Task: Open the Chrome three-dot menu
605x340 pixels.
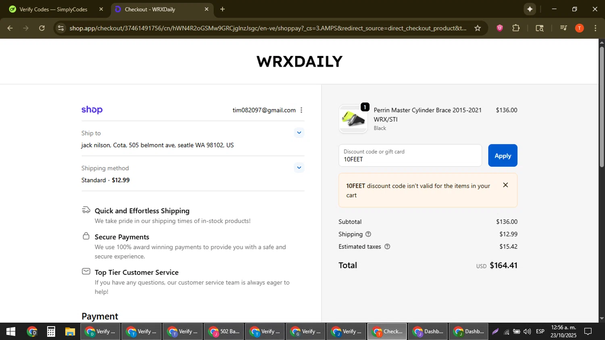Action: tap(595, 28)
